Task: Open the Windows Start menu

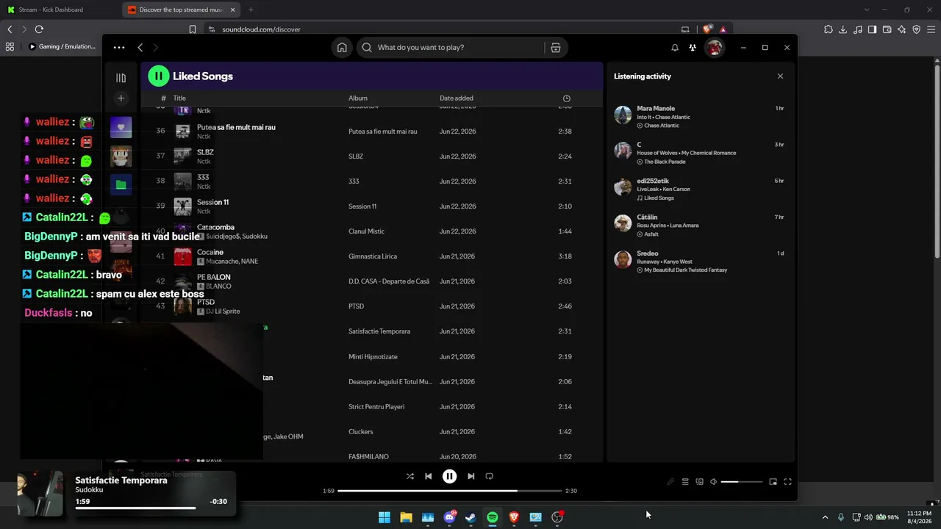Action: click(384, 517)
